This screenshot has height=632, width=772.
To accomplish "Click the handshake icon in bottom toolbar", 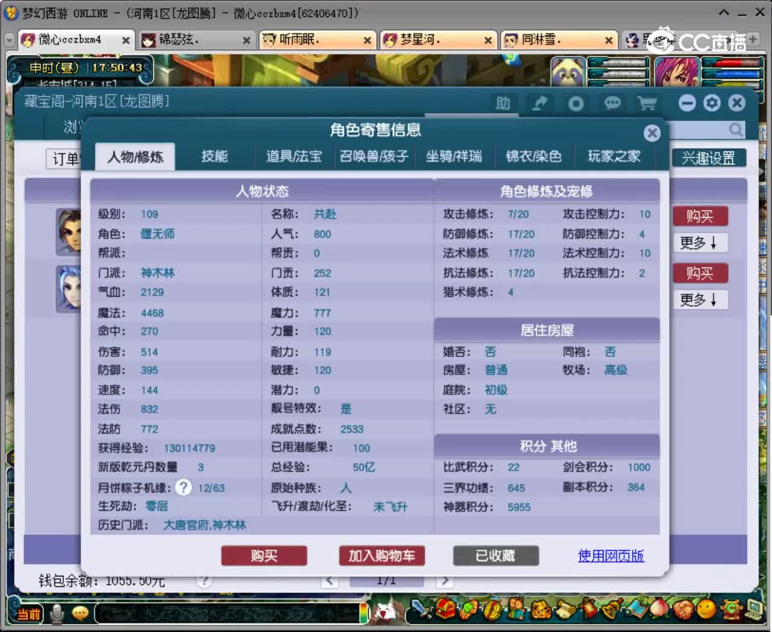I will click(x=683, y=610).
